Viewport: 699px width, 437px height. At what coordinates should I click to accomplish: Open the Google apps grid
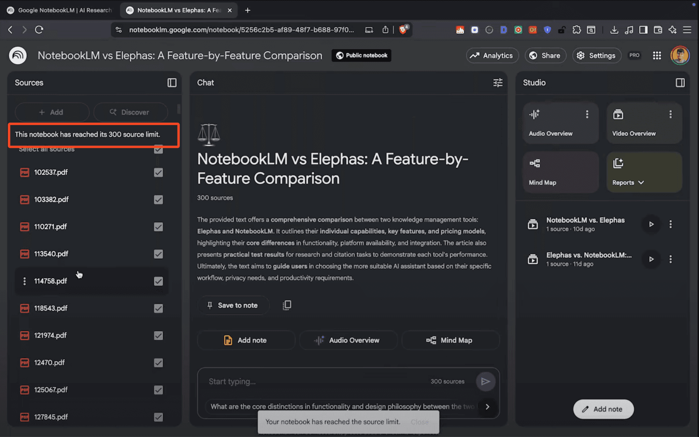[657, 55]
